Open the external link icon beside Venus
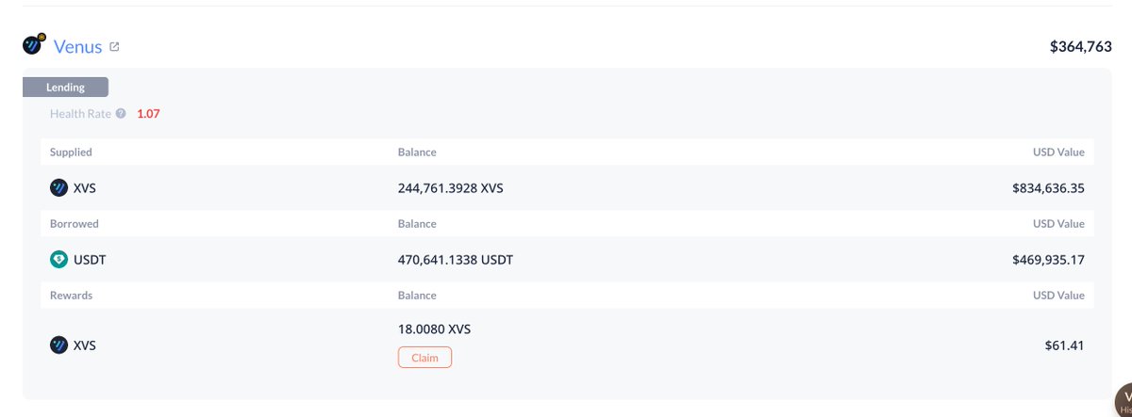Image resolution: width=1132 pixels, height=417 pixels. tap(114, 46)
